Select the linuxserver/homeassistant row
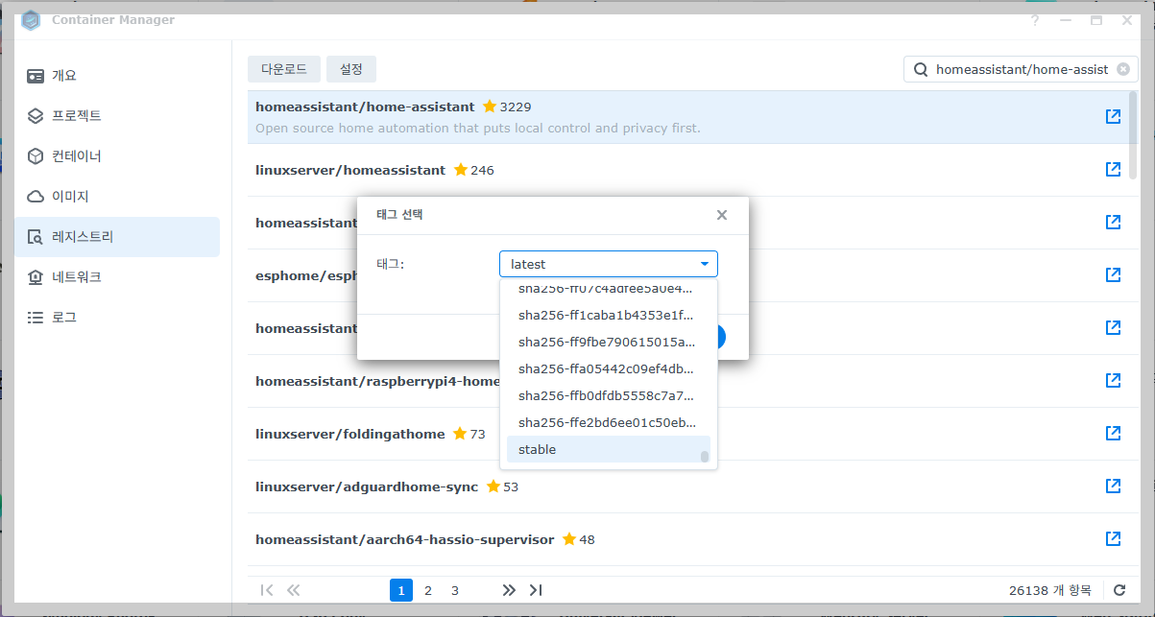This screenshot has width=1155, height=617. tap(686, 170)
